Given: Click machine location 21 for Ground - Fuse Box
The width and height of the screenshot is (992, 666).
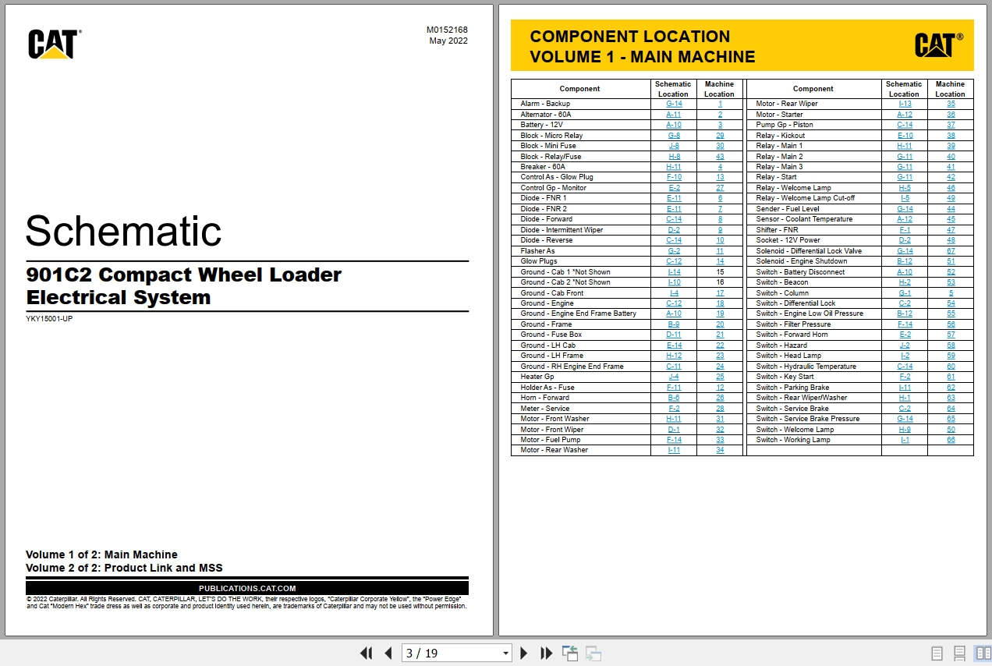Looking at the screenshot, I should (720, 335).
